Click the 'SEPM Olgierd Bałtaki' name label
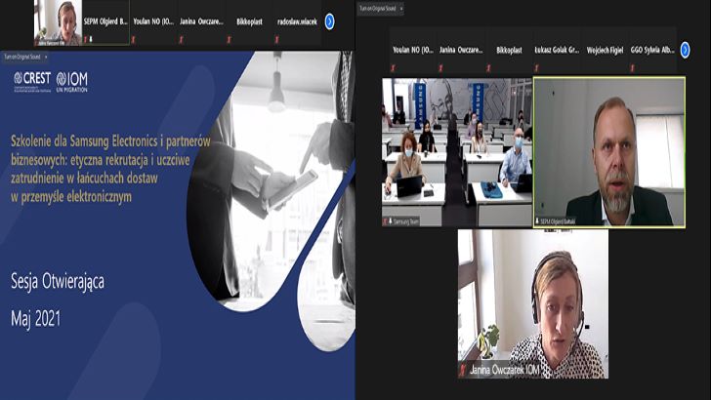 pos(558,221)
